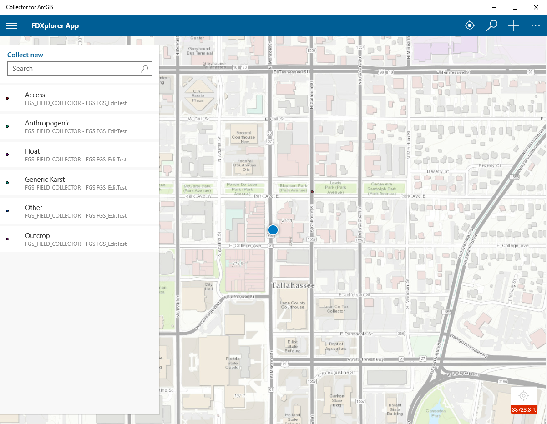Image resolution: width=547 pixels, height=424 pixels.
Task: Click the Carlton State Bldg label
Action: coord(337,400)
